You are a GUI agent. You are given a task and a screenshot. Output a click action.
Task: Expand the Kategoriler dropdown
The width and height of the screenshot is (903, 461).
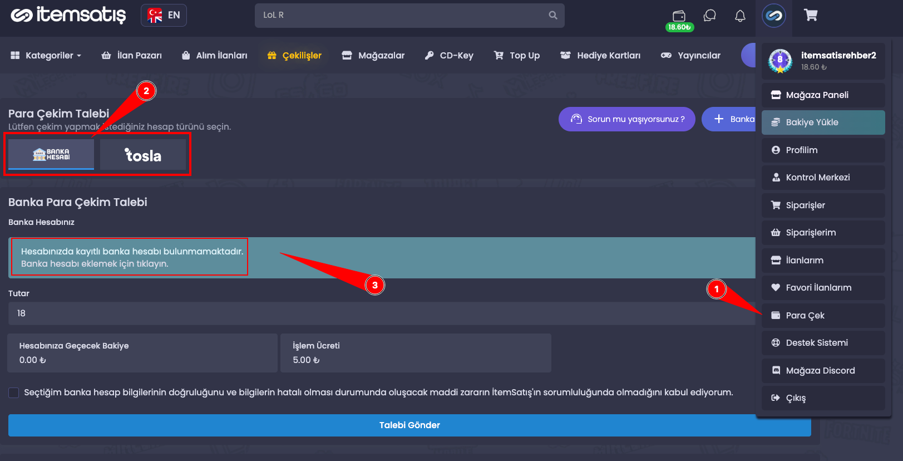(46, 55)
